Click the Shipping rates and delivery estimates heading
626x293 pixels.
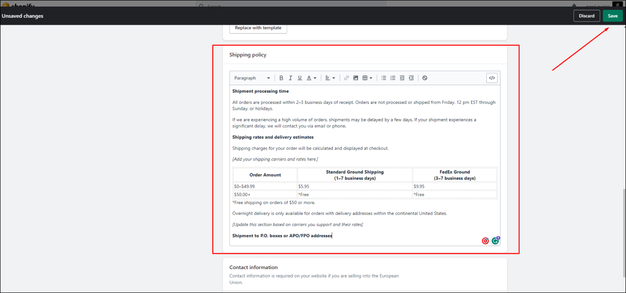tap(273, 137)
